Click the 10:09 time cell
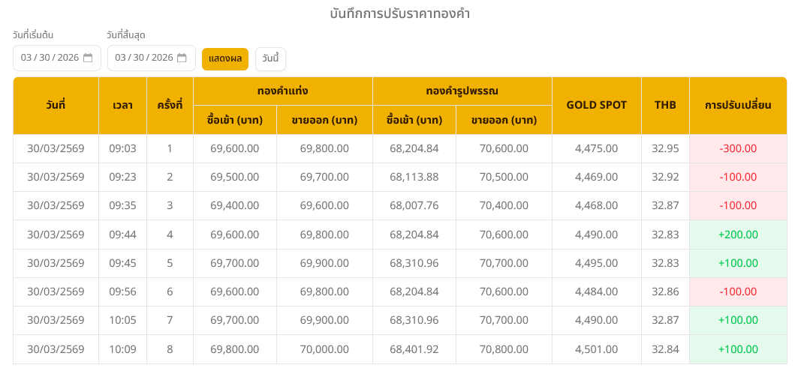The image size is (795, 368). pyautogui.click(x=122, y=349)
